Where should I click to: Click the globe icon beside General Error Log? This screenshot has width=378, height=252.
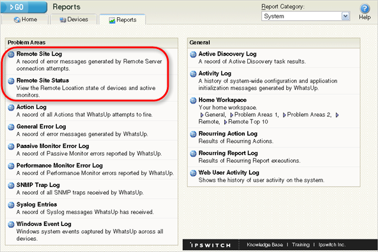pos(11,127)
